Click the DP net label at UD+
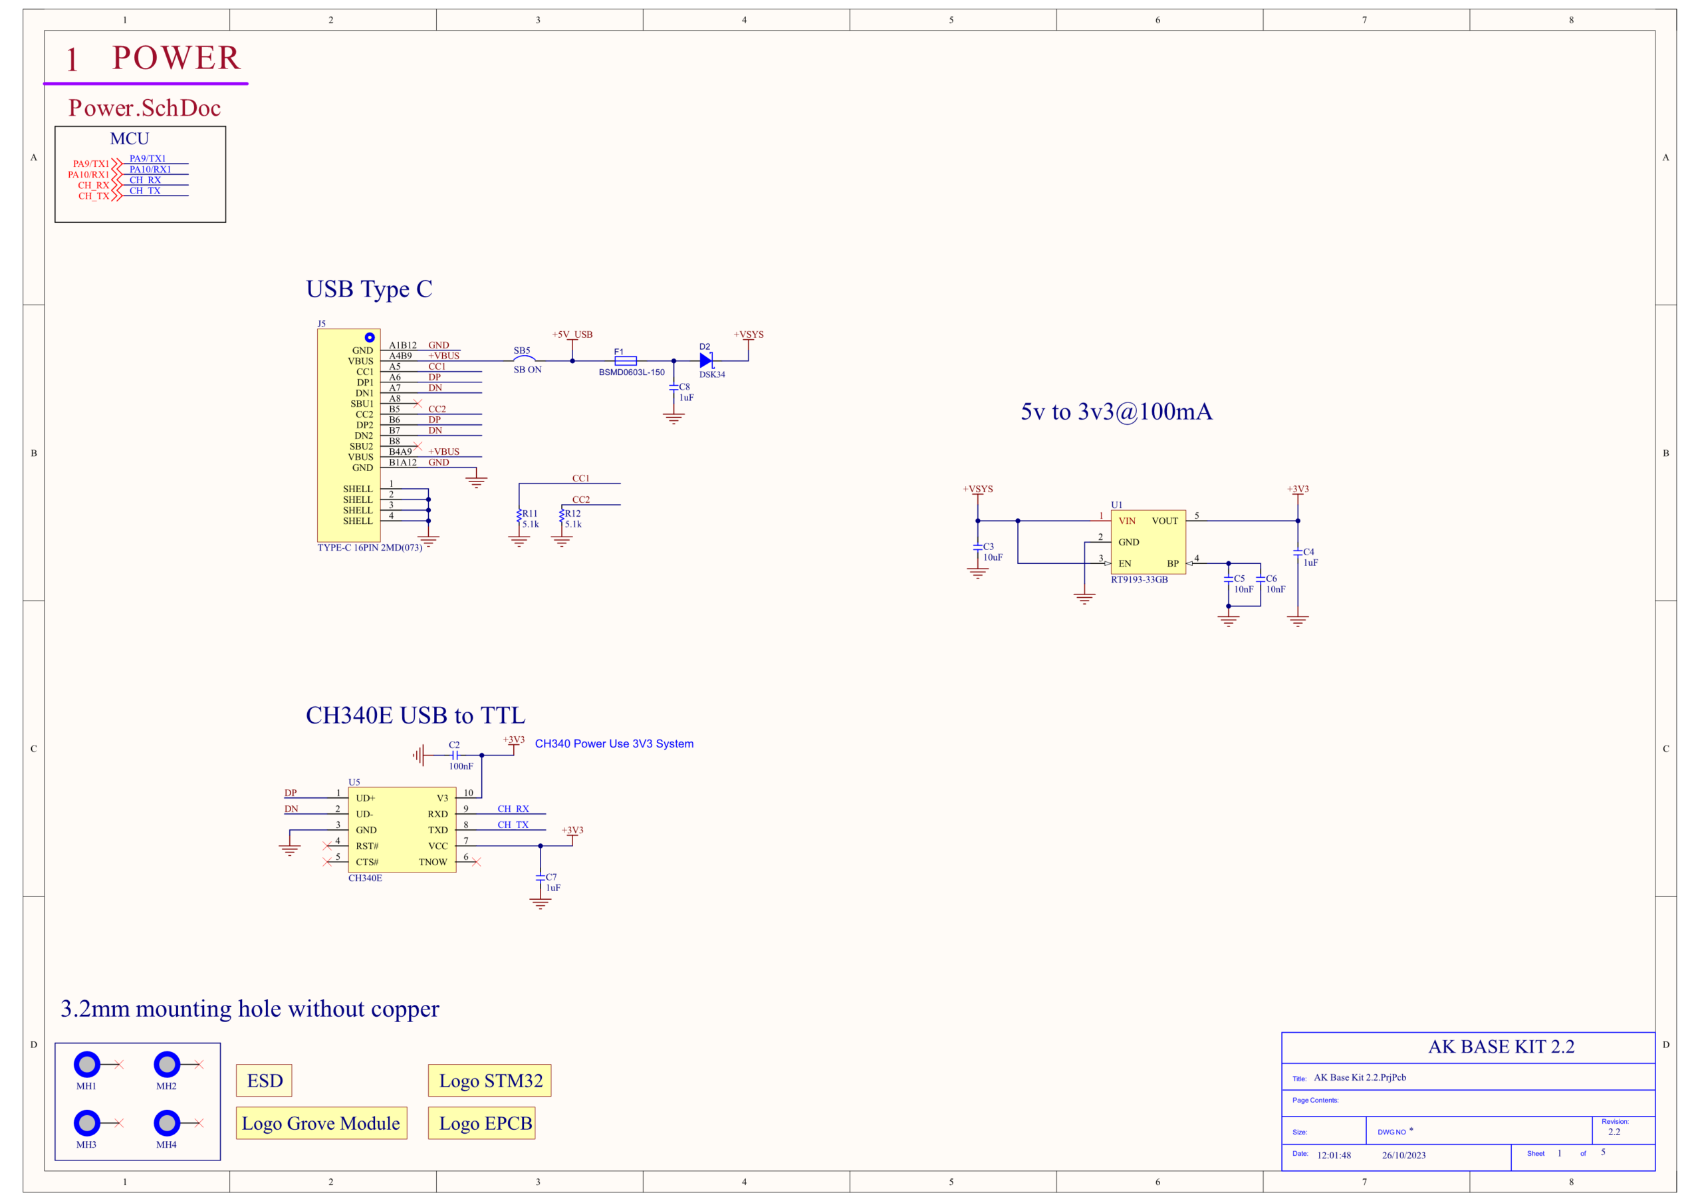This screenshot has height=1203, width=1702. coord(291,793)
